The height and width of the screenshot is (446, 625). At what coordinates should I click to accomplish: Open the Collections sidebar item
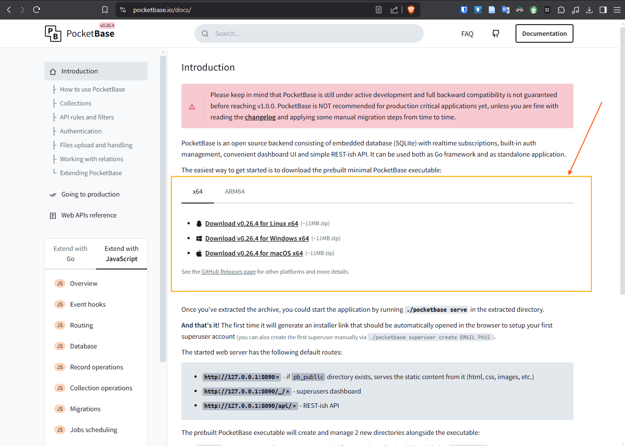tap(76, 103)
